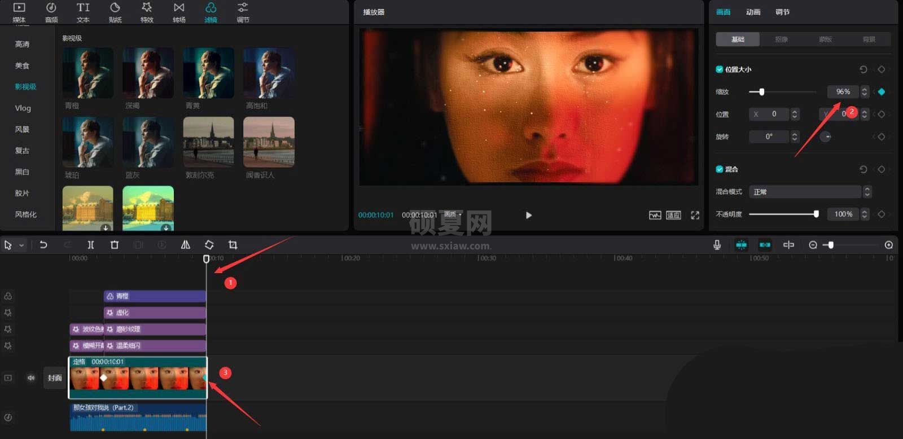Switch to the 调节 tab in right panel
This screenshot has width=903, height=439.
782,12
